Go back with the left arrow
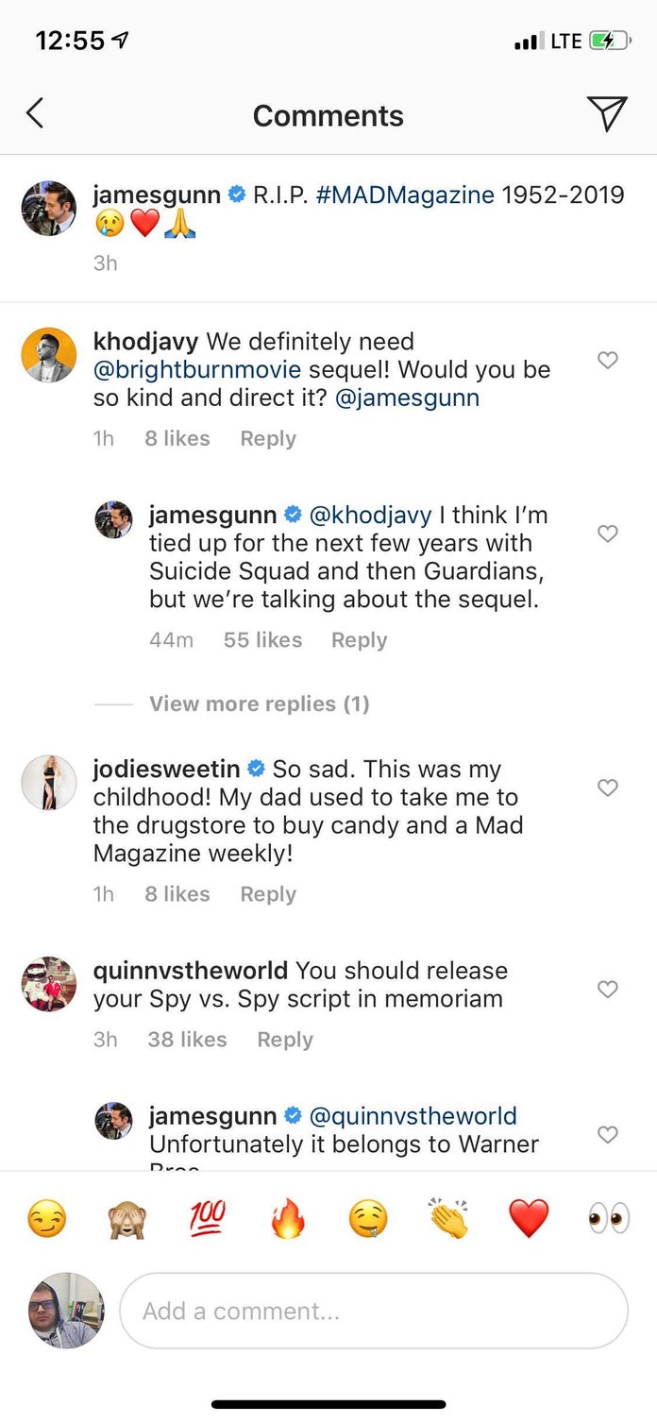Viewport: 657px width, 1423px height. click(35, 111)
